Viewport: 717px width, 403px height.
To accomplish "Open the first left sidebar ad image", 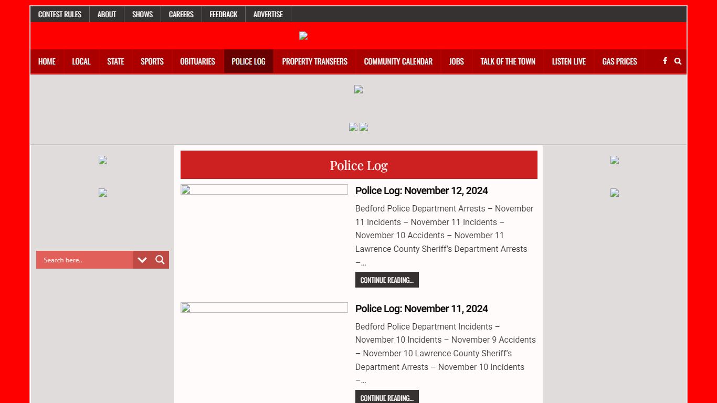I will [103, 160].
